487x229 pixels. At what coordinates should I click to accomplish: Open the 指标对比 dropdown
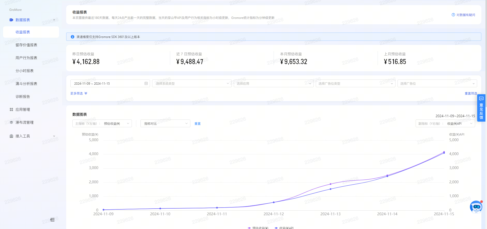(x=165, y=123)
